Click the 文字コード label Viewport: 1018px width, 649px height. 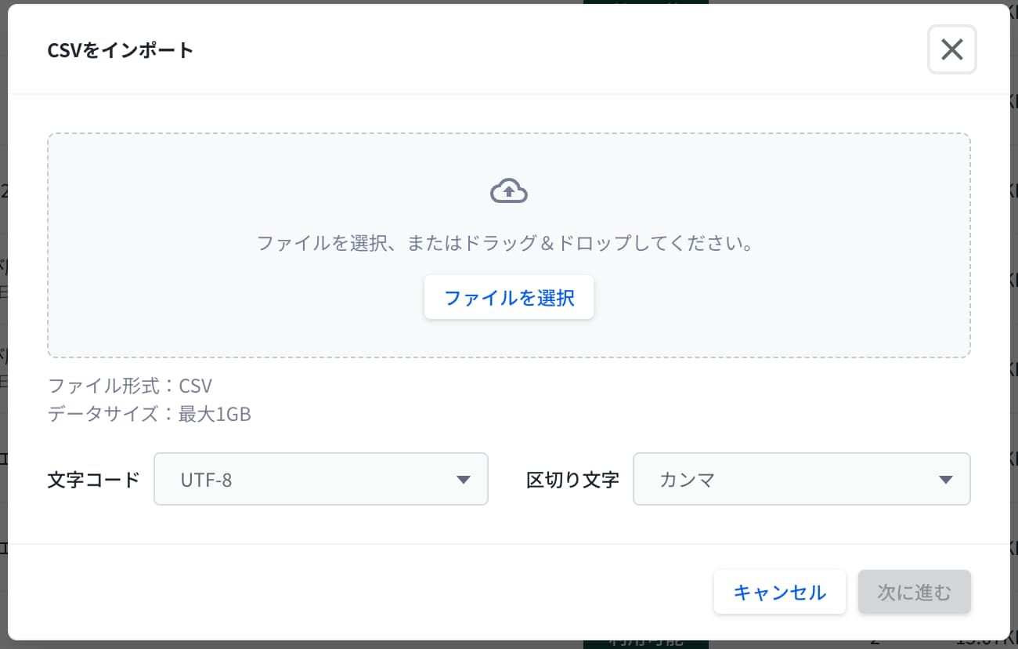point(93,480)
